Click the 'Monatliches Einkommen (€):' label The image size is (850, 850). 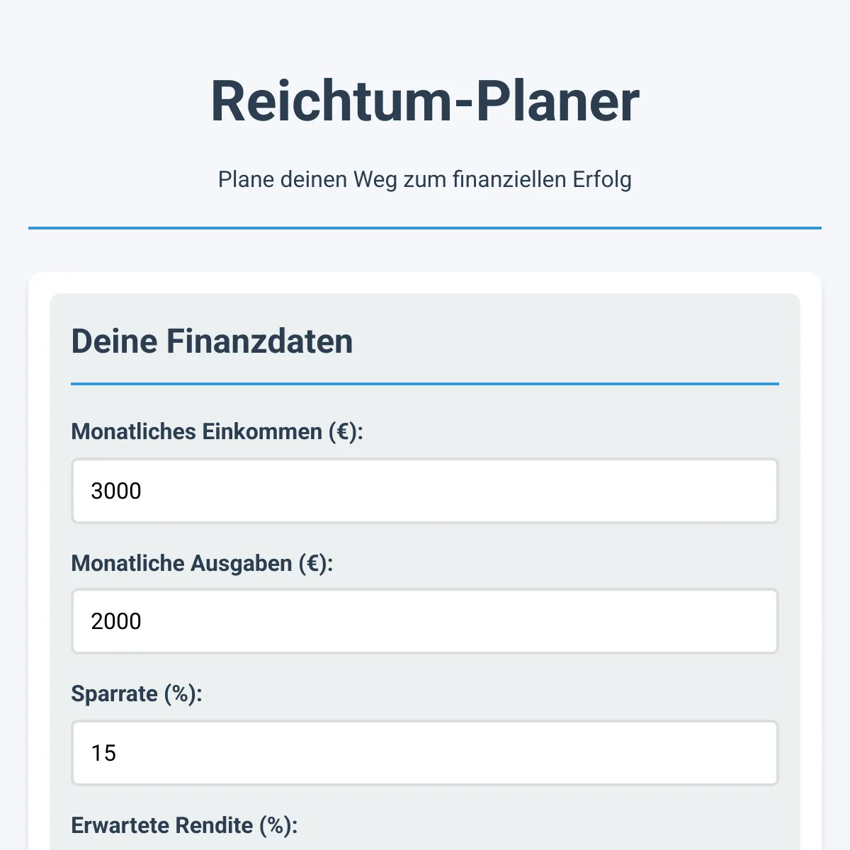217,431
